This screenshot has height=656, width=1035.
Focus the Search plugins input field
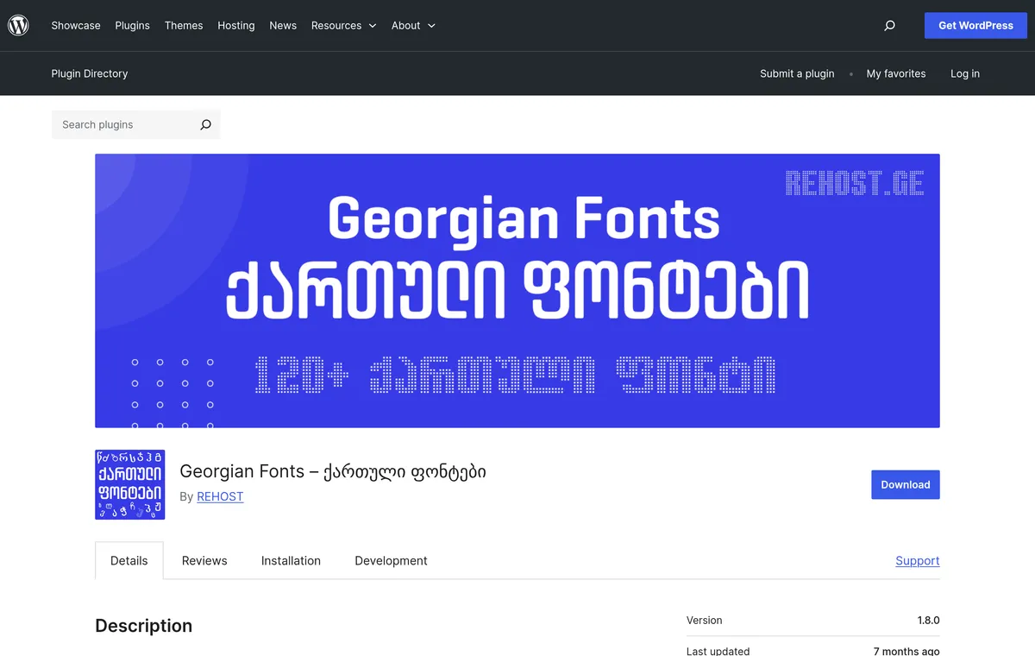(122, 124)
